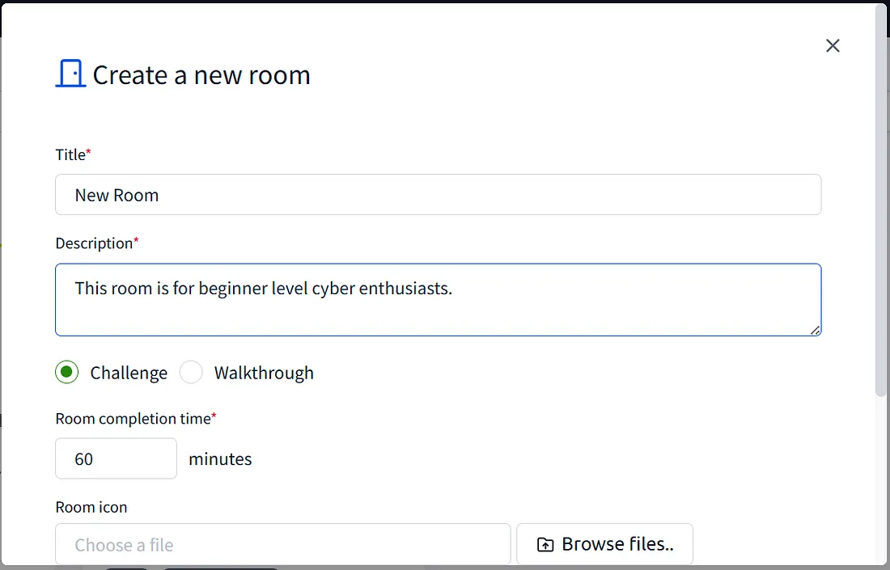
Task: Click the minutes label beside the time field
Action: (220, 458)
